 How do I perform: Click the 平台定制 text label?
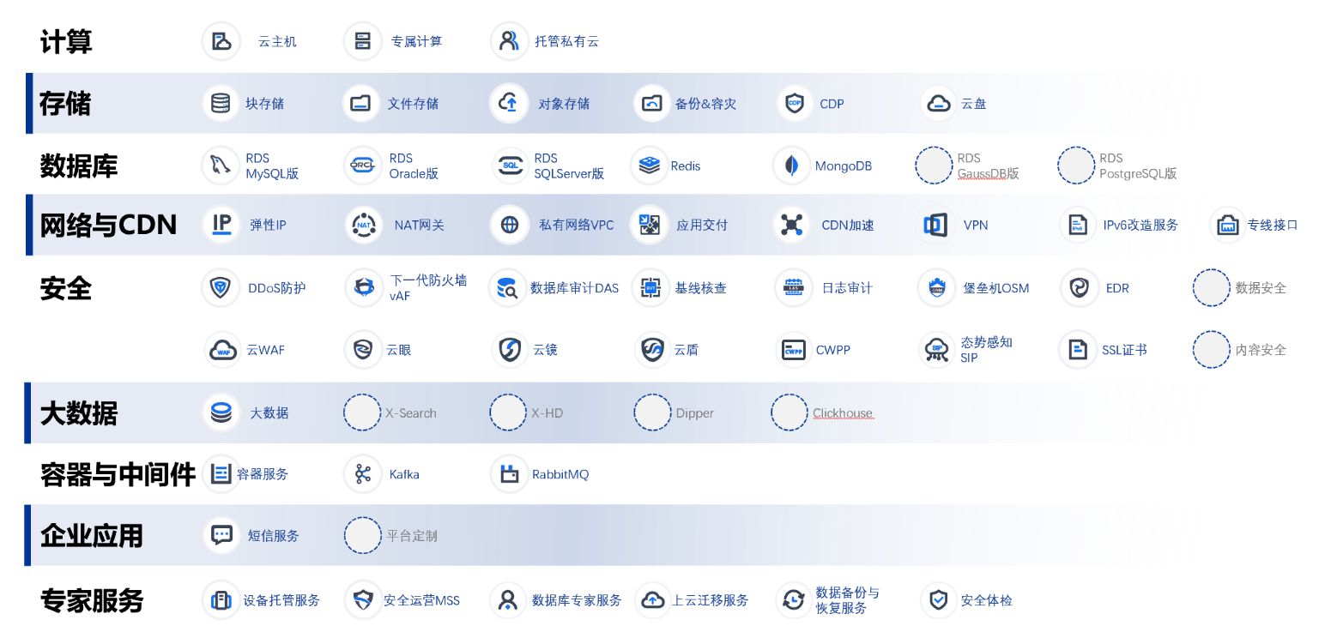(x=412, y=536)
